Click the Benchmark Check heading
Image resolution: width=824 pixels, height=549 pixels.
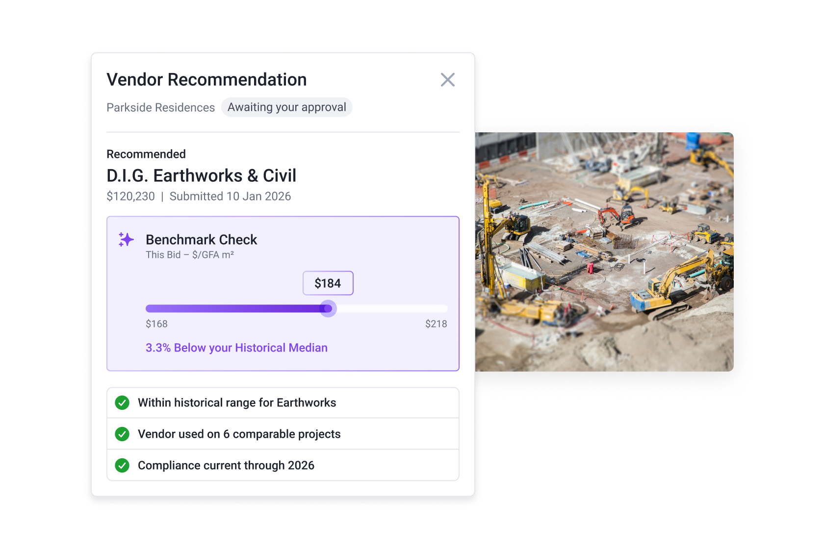point(201,239)
